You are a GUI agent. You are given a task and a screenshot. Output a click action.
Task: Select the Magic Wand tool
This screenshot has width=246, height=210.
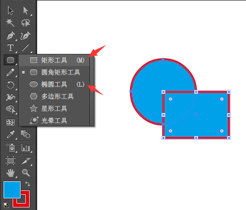coord(11,23)
